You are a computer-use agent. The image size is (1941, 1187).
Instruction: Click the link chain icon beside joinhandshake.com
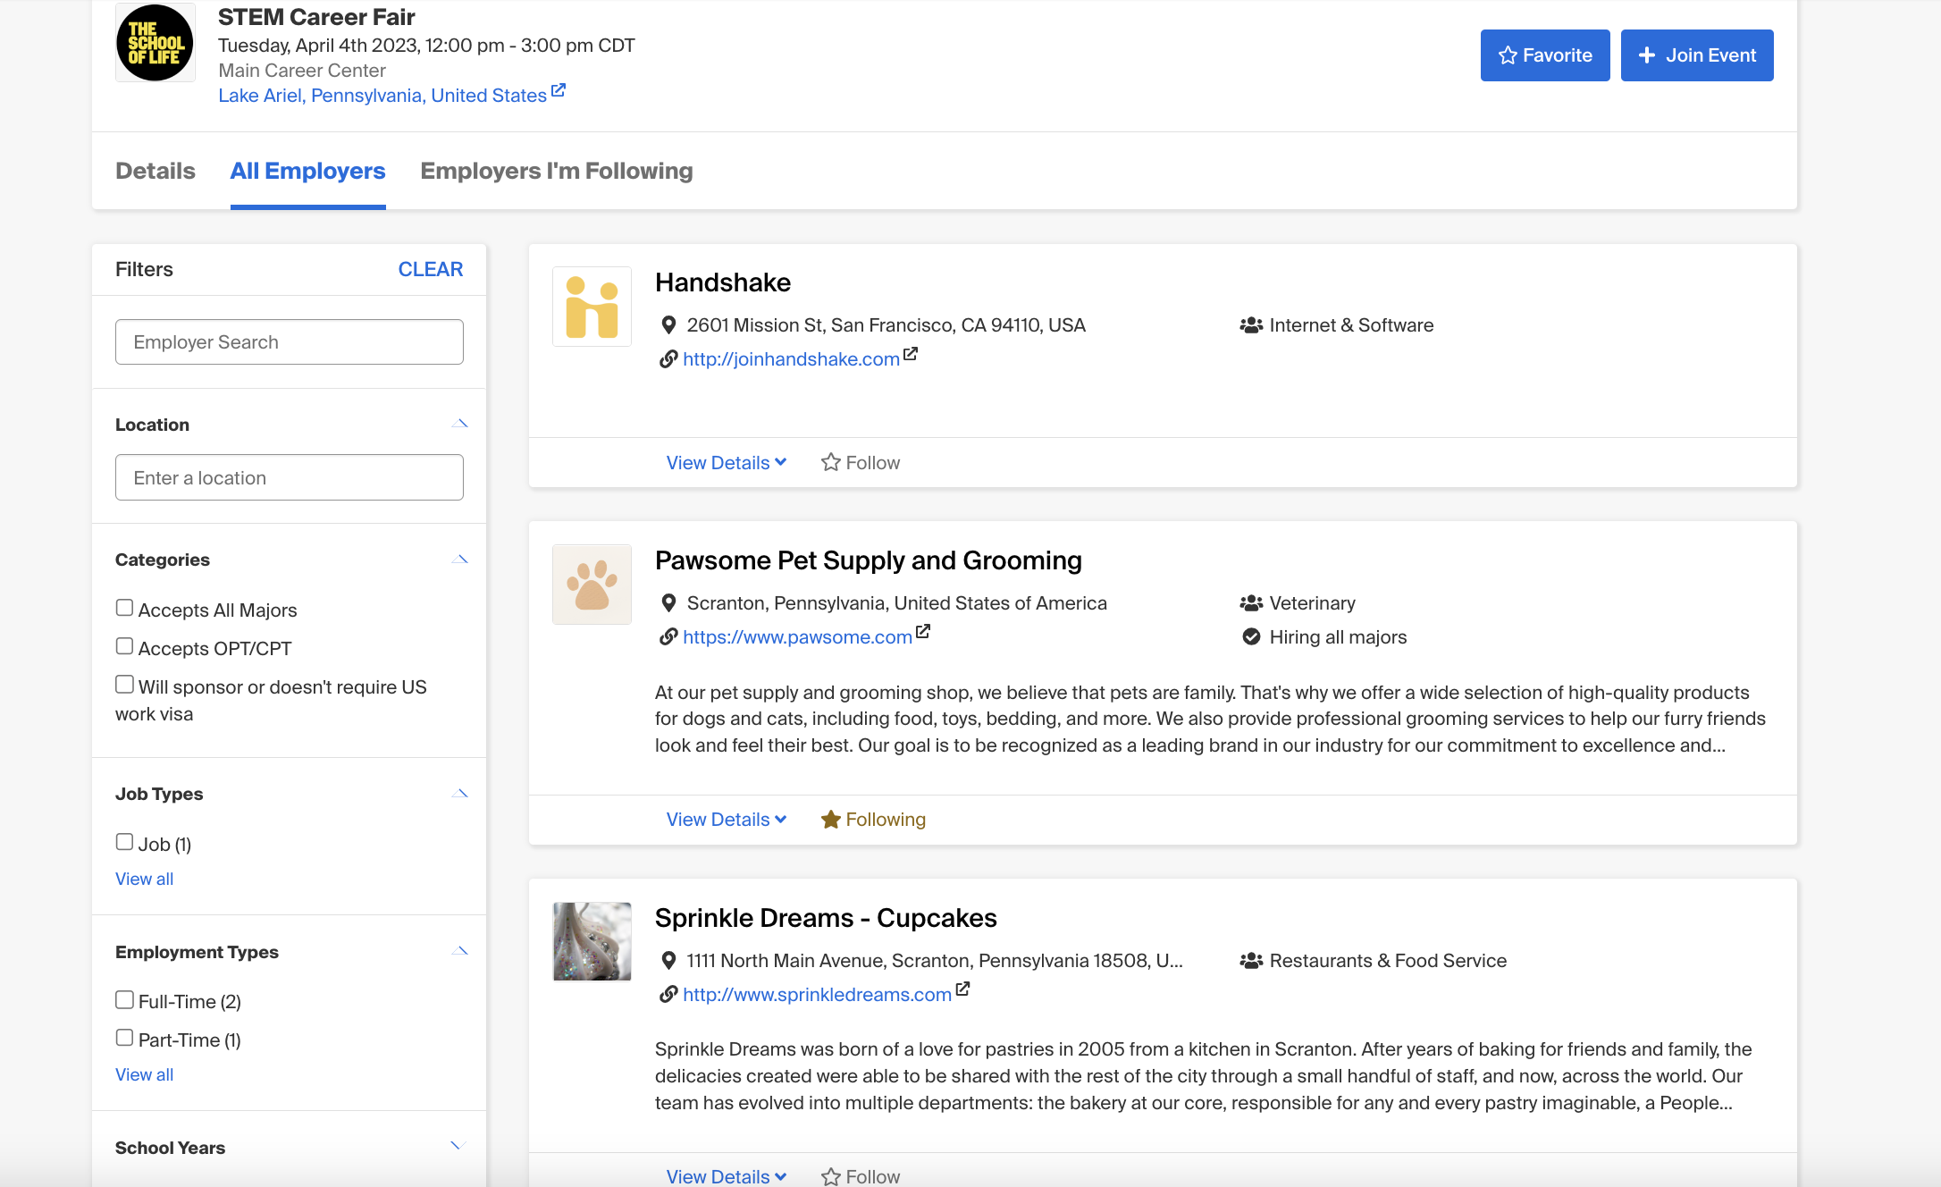click(x=668, y=359)
